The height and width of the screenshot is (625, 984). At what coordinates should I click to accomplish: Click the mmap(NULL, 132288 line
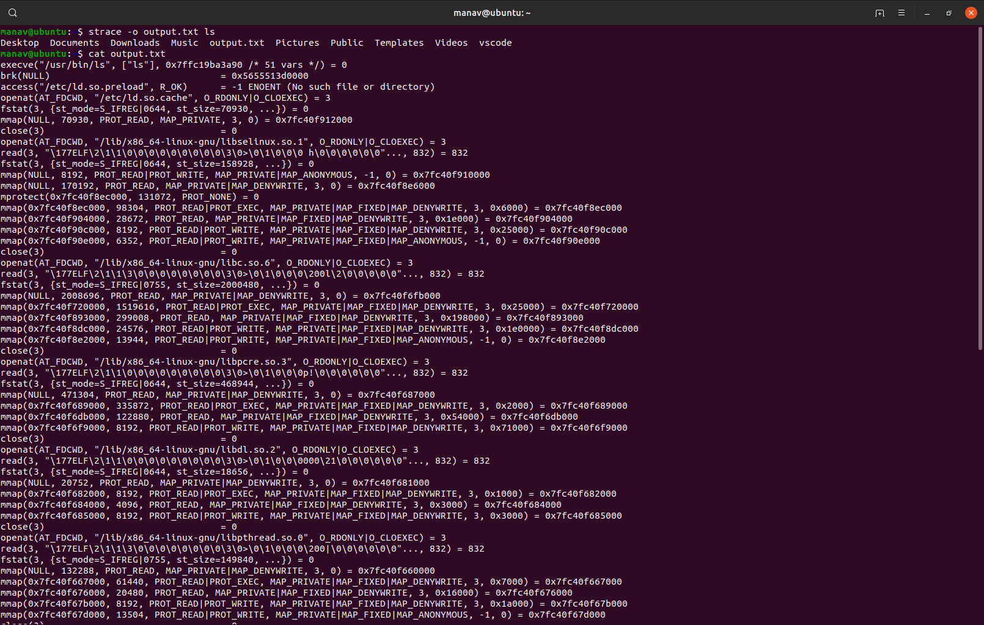point(218,571)
